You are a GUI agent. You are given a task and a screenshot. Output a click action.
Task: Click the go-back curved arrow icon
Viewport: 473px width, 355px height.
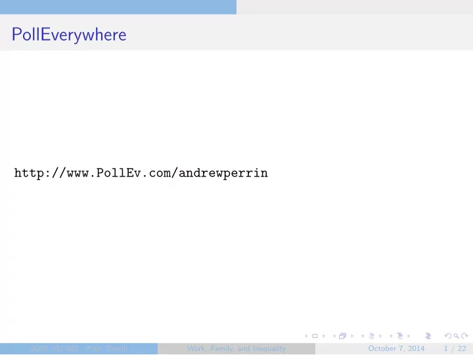click(x=448, y=336)
